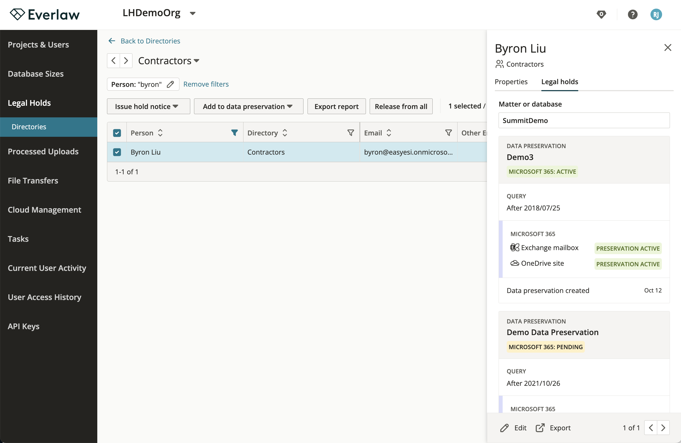Click the Byron Liu name cell
Viewport: 681px width, 443px height.
pos(185,152)
